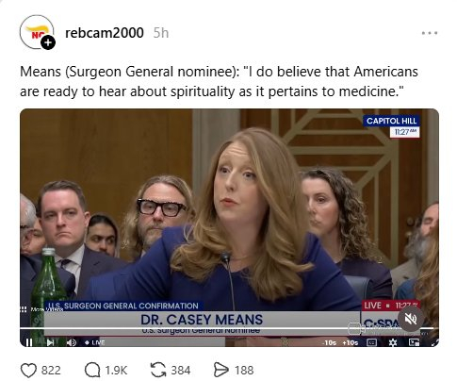
Task: Open the three-dot post options menu
Action: click(x=430, y=33)
